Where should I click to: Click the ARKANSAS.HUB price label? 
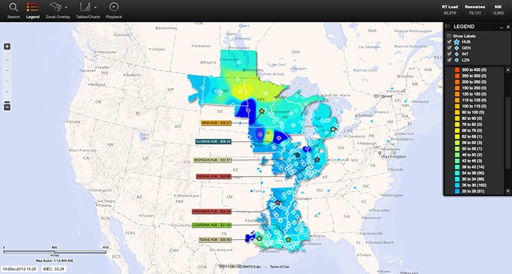coord(212,211)
